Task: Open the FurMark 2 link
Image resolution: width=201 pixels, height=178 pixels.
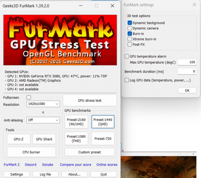Action: [11, 165]
